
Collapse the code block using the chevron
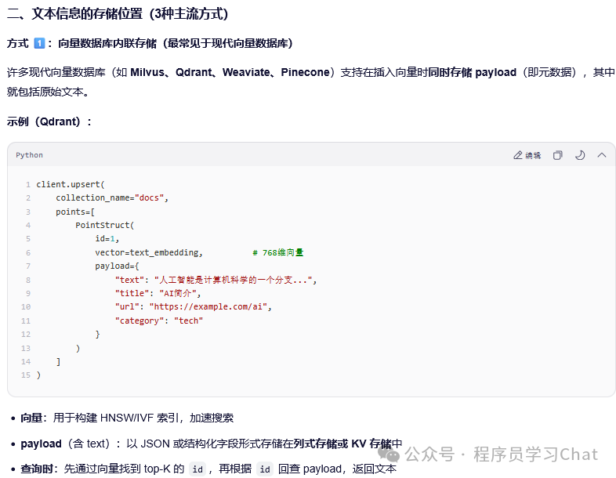[x=602, y=155]
